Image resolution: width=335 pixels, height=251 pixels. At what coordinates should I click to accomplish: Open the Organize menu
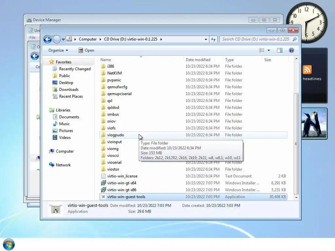[x=58, y=50]
